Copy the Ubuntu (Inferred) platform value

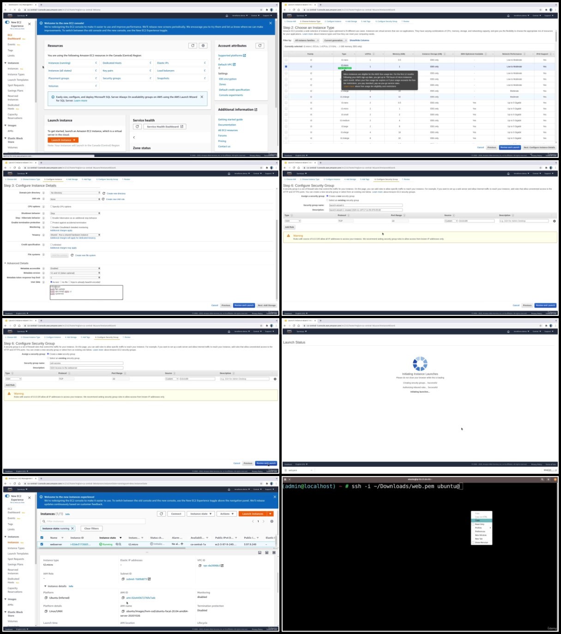click(46, 598)
